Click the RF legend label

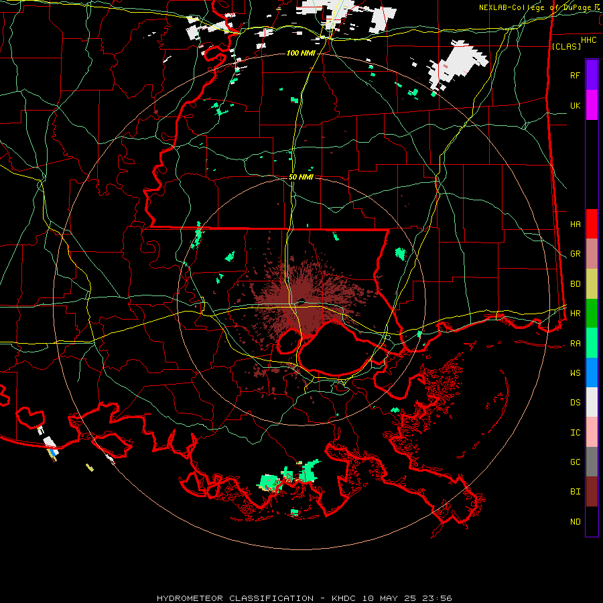click(x=575, y=75)
